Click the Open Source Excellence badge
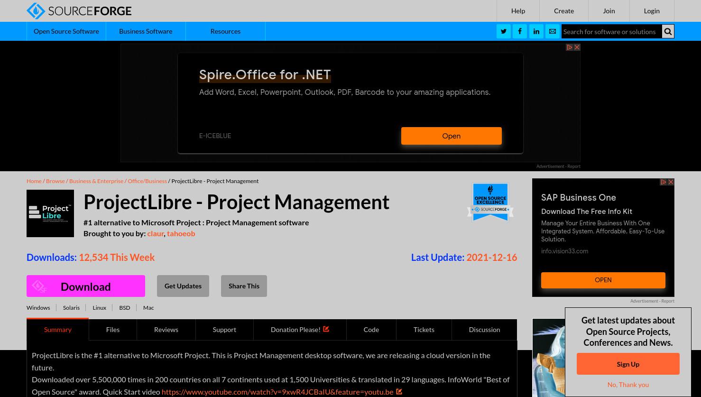The image size is (701, 397). 490,202
